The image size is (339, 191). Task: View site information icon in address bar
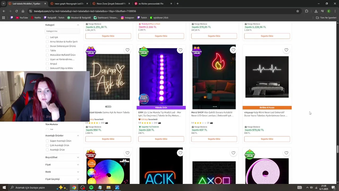click(x=31, y=11)
